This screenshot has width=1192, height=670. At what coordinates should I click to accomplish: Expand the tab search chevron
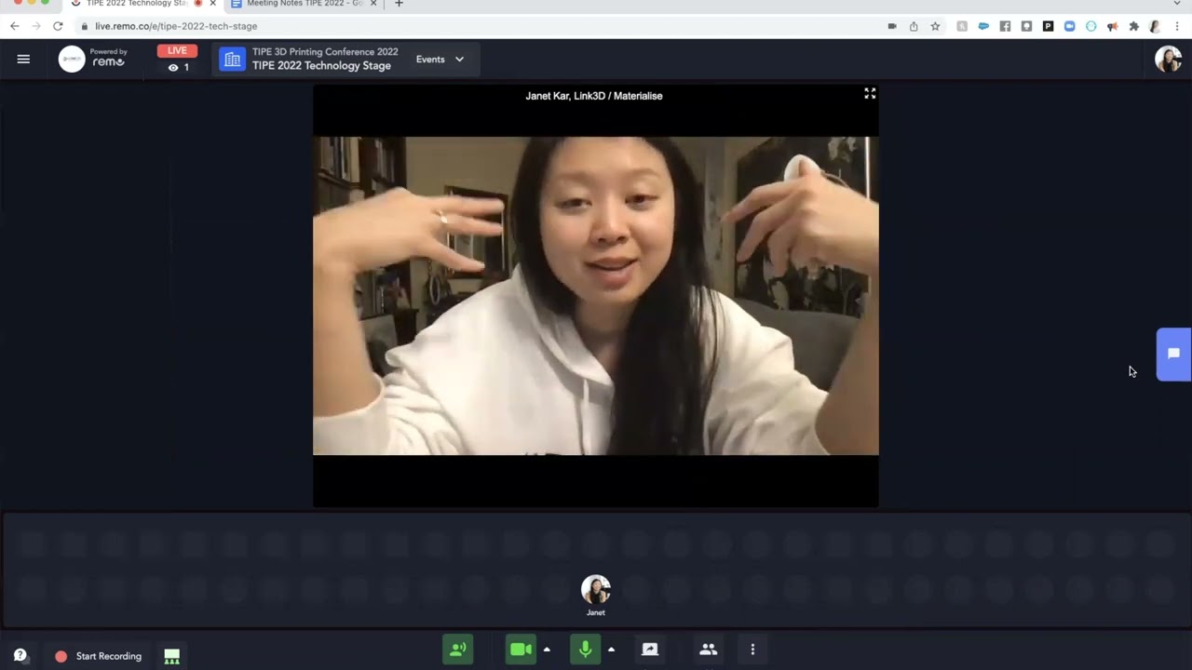click(x=1177, y=4)
